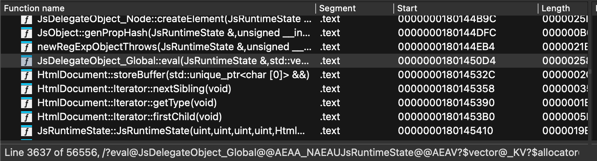Click the function icon beside HtmlDocument::Iterator::firstChild
The image size is (597, 161).
[26, 117]
